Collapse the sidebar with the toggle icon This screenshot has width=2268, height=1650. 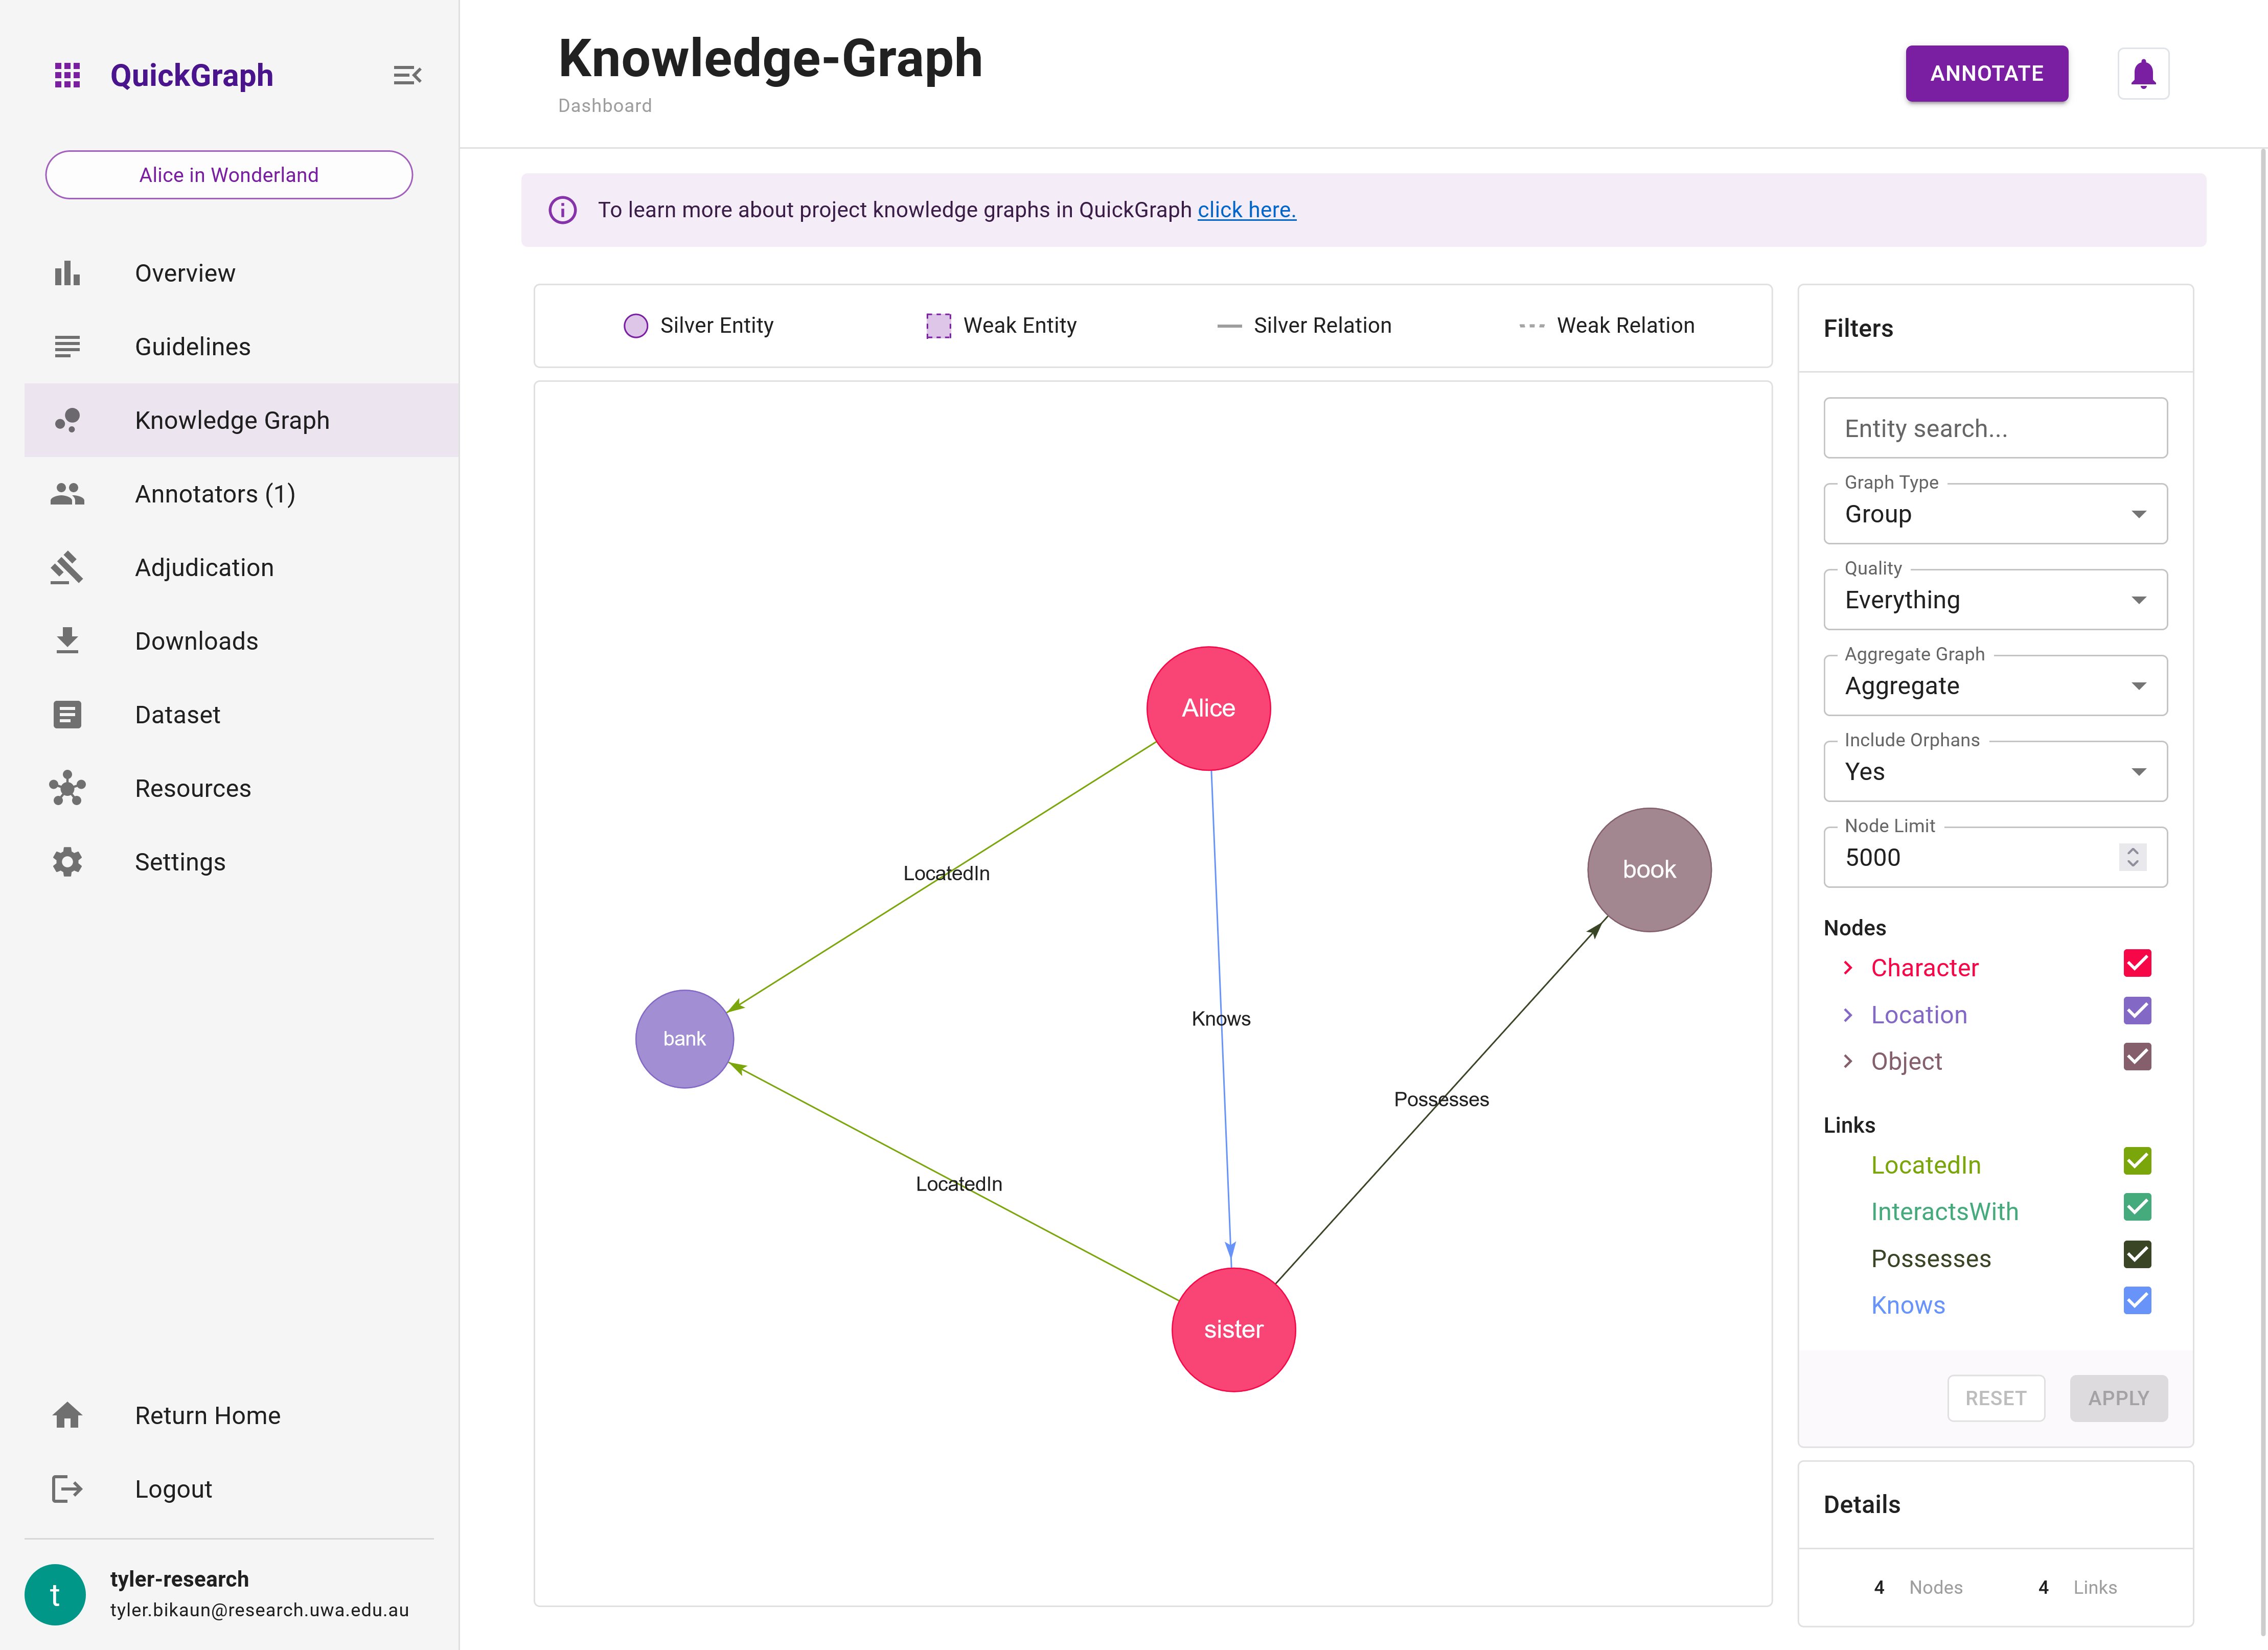(x=407, y=74)
